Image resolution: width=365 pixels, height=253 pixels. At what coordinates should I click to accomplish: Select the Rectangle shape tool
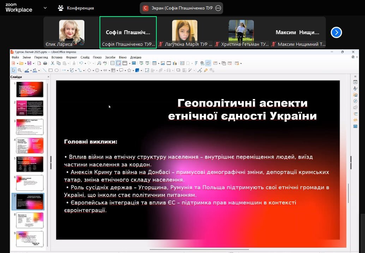tap(50, 70)
